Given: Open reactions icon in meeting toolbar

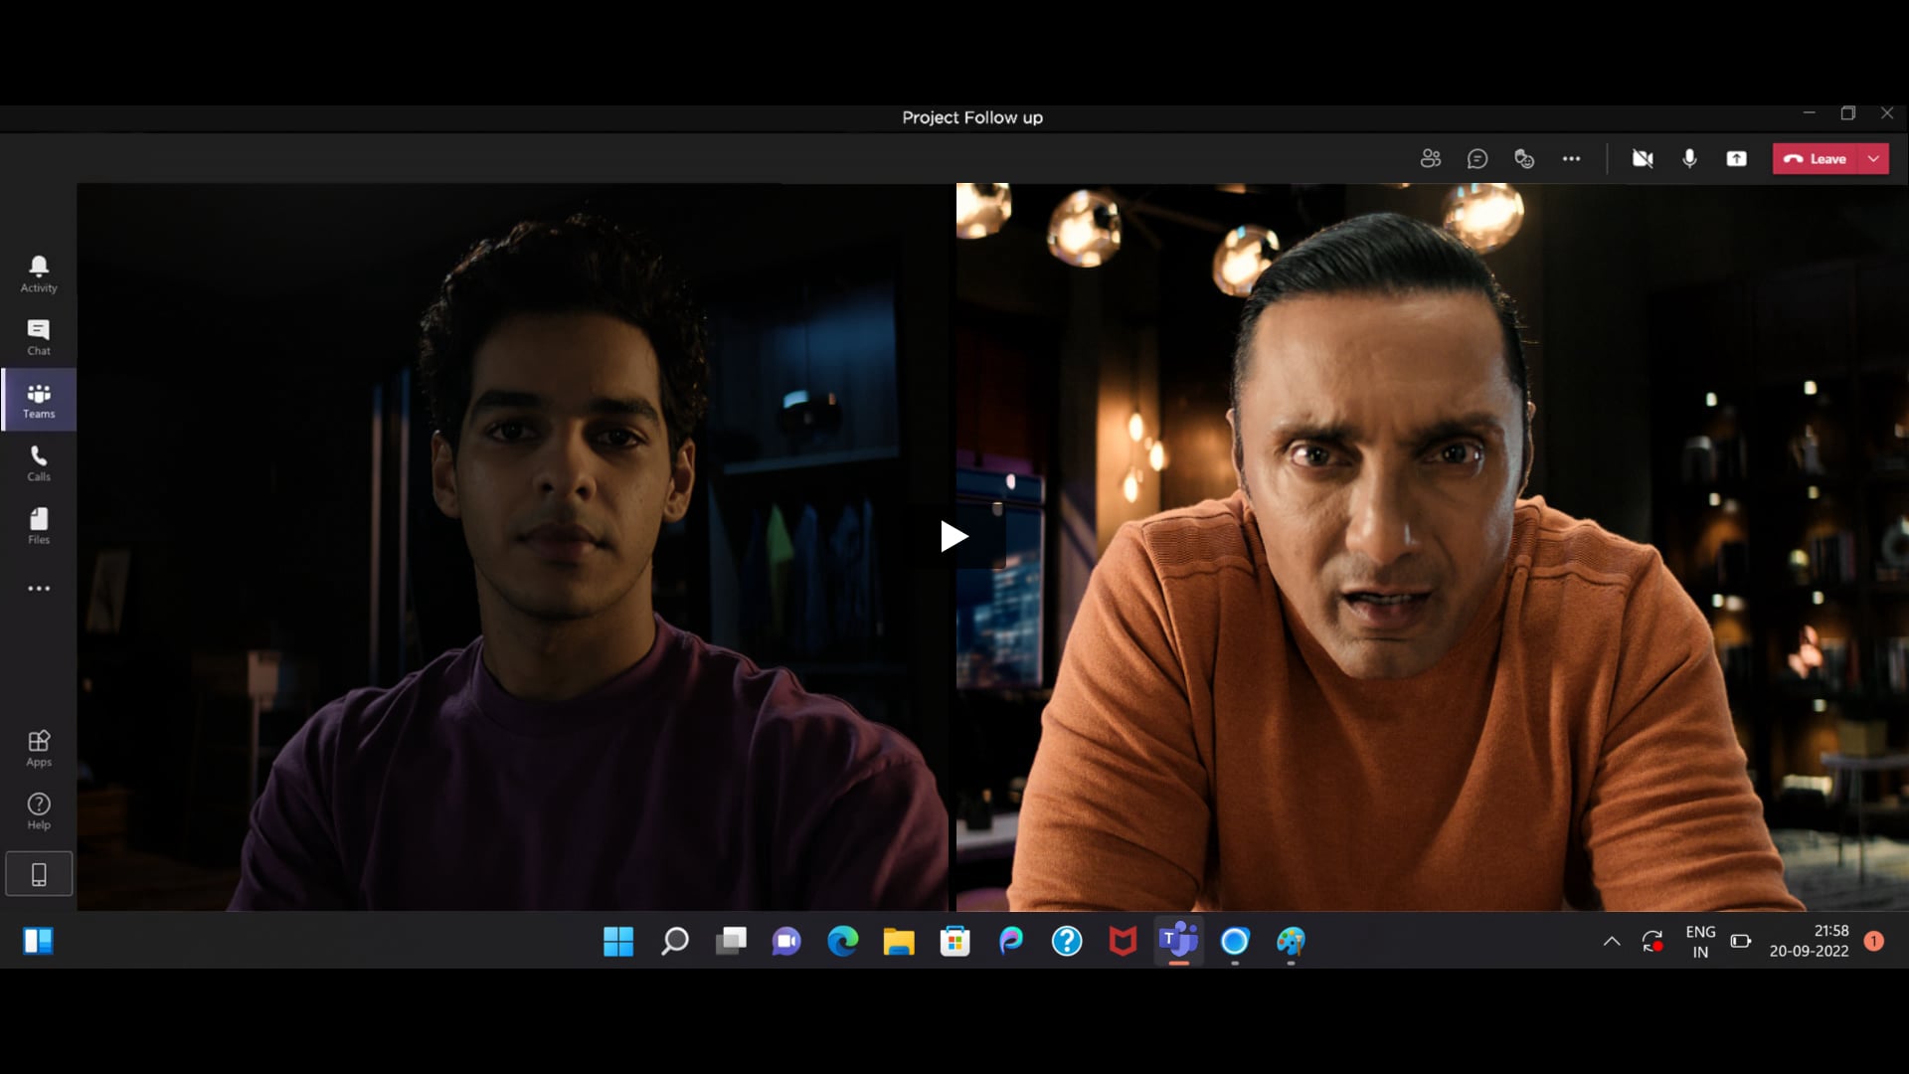Looking at the screenshot, I should click(x=1523, y=159).
